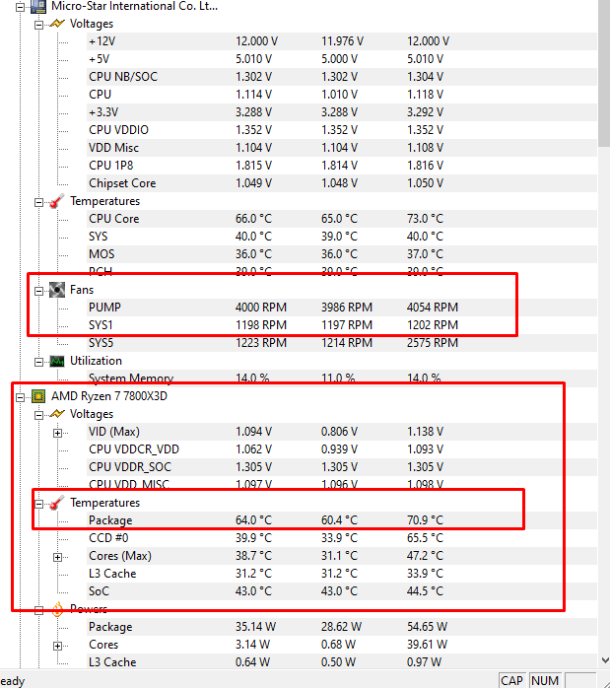Expand the Cores power entry
Viewport: 610px width, 688px height.
[x=57, y=646]
